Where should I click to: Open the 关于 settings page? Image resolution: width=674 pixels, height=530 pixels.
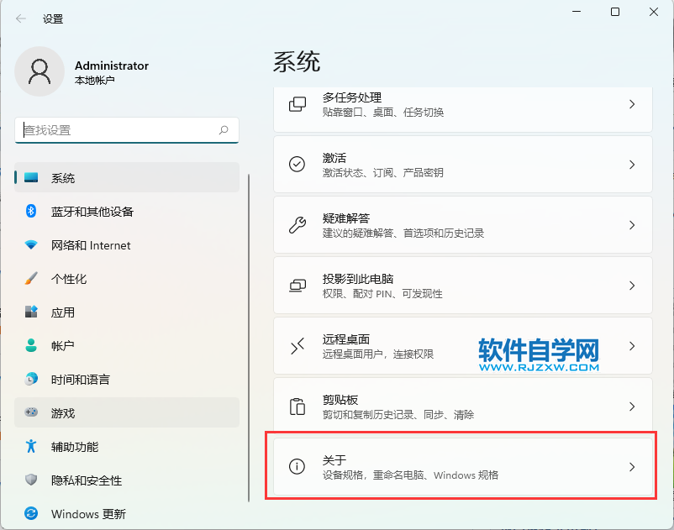461,466
